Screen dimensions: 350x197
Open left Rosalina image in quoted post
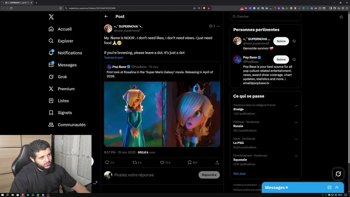point(133,114)
